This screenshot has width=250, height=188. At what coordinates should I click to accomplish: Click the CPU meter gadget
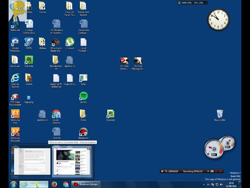pyautogui.click(x=214, y=149)
